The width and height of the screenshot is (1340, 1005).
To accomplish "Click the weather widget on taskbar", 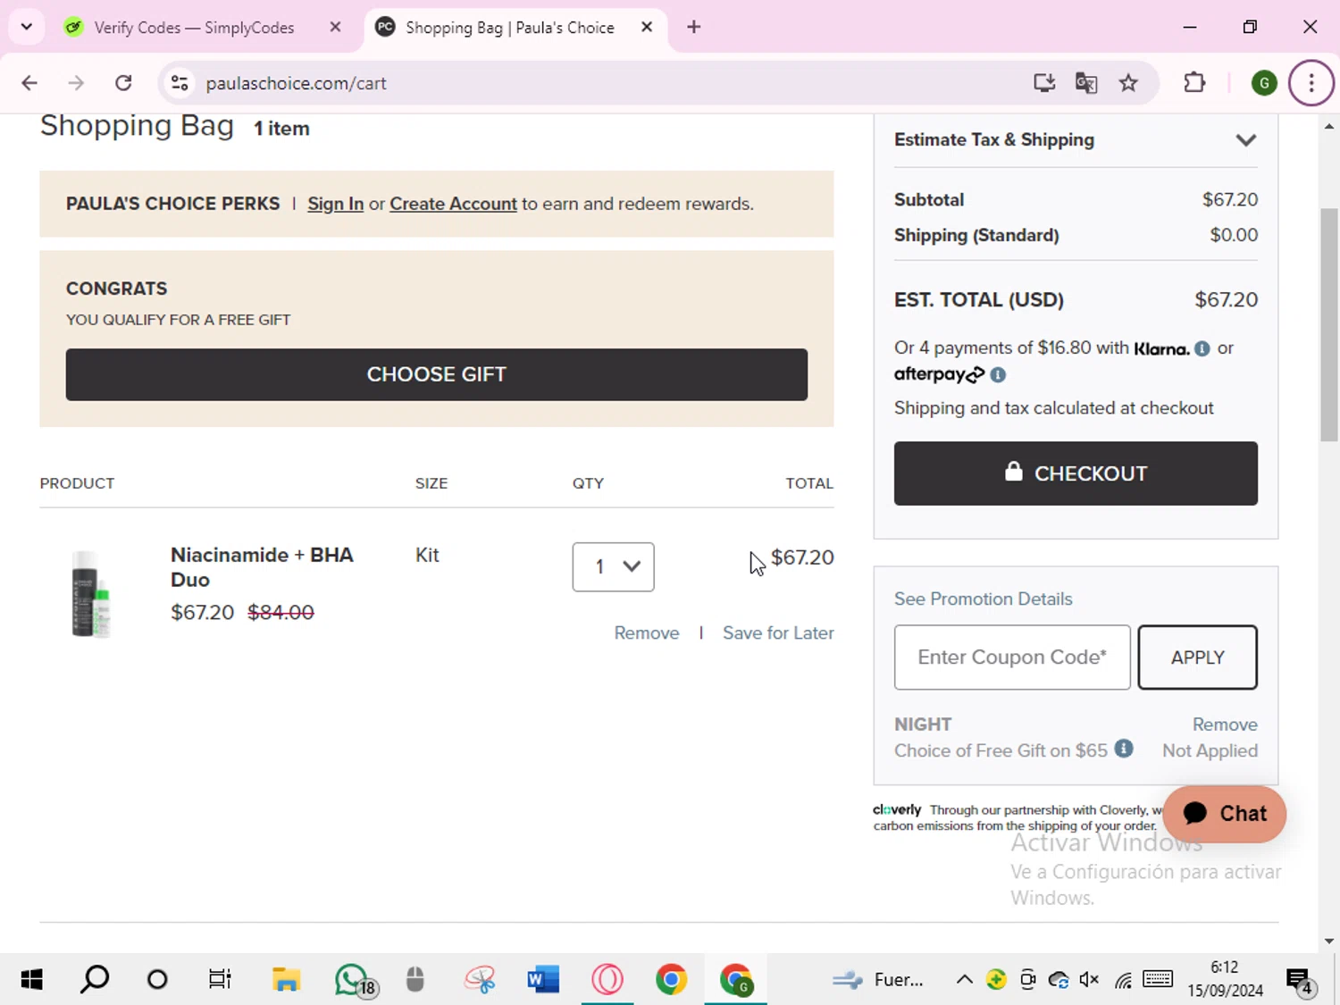I will (877, 980).
